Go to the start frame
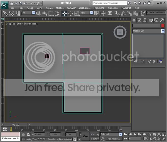 click(126, 134)
